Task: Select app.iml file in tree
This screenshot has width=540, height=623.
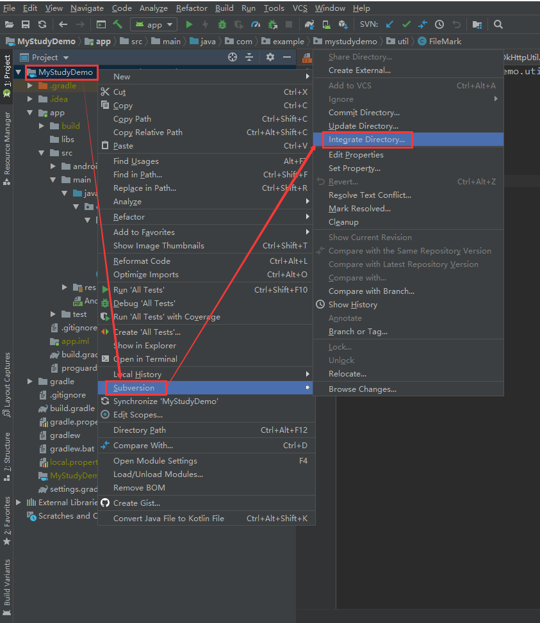Action: pos(69,341)
